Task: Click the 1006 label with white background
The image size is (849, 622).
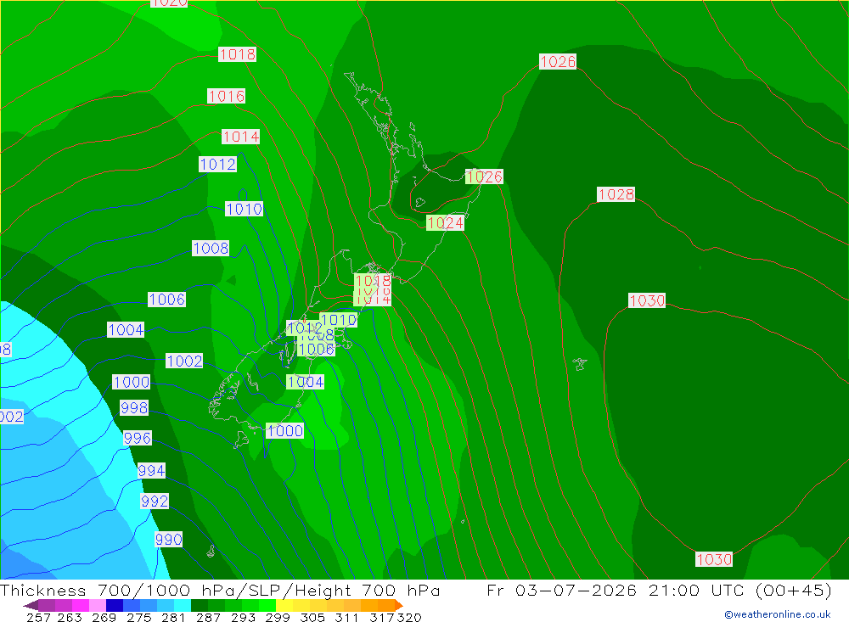Action: point(167,300)
